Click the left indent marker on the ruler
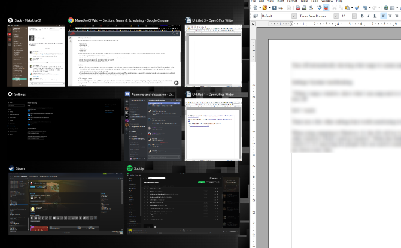Screen dimensions: 401x248 point(292,24)
